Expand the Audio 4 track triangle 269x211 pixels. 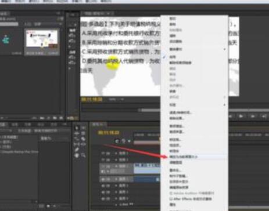click(116, 199)
